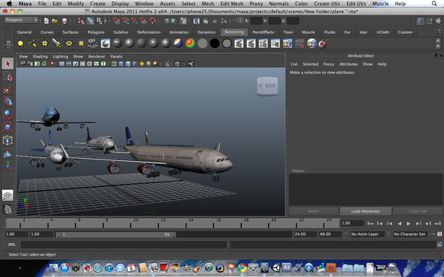Open Google Chrome from the Dock
Screen dimensions: 444x277
[242, 267]
